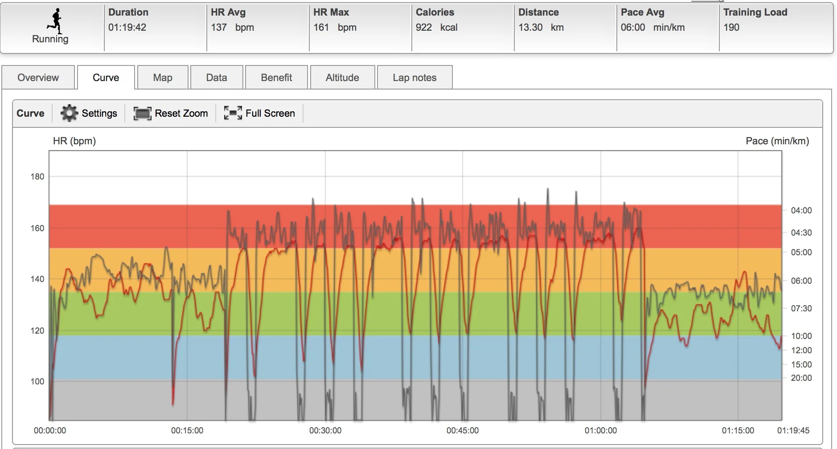Viewport: 837px width, 449px height.
Task: Click the 04:30 pace axis value
Action: pos(801,233)
